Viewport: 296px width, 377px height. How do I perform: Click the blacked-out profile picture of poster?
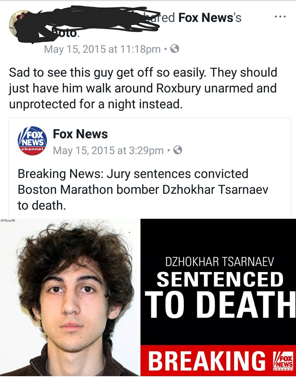click(22, 24)
